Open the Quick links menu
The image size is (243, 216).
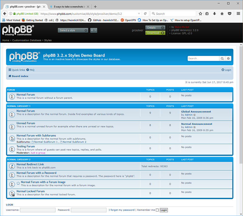17,70
